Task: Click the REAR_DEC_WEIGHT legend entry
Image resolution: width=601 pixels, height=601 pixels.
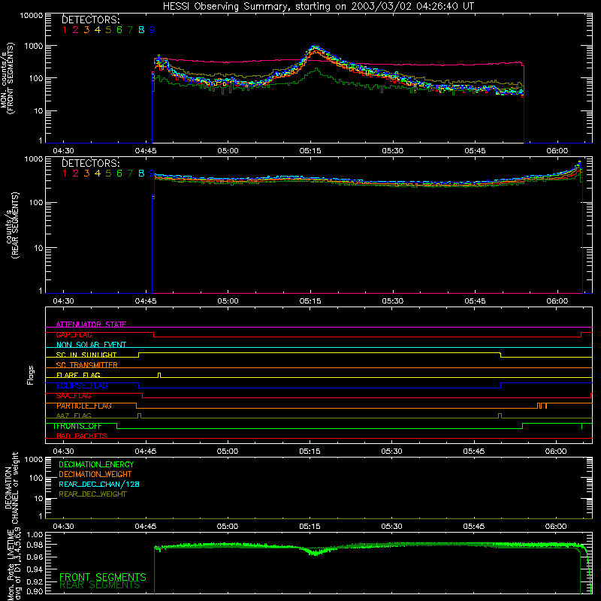Action: pyautogui.click(x=92, y=494)
